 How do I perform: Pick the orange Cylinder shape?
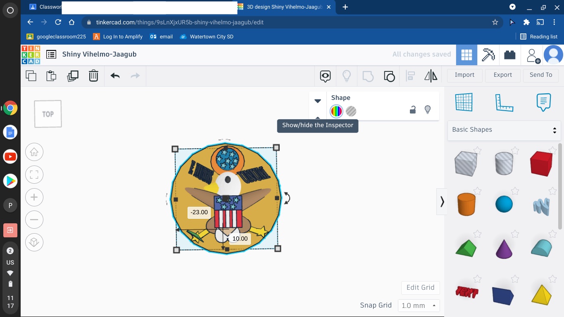point(466,204)
